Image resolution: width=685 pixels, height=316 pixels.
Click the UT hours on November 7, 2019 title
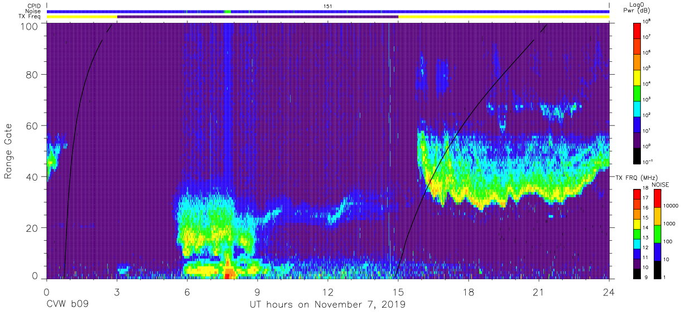[x=327, y=304]
